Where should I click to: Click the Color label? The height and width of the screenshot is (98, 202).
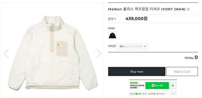(112, 28)
